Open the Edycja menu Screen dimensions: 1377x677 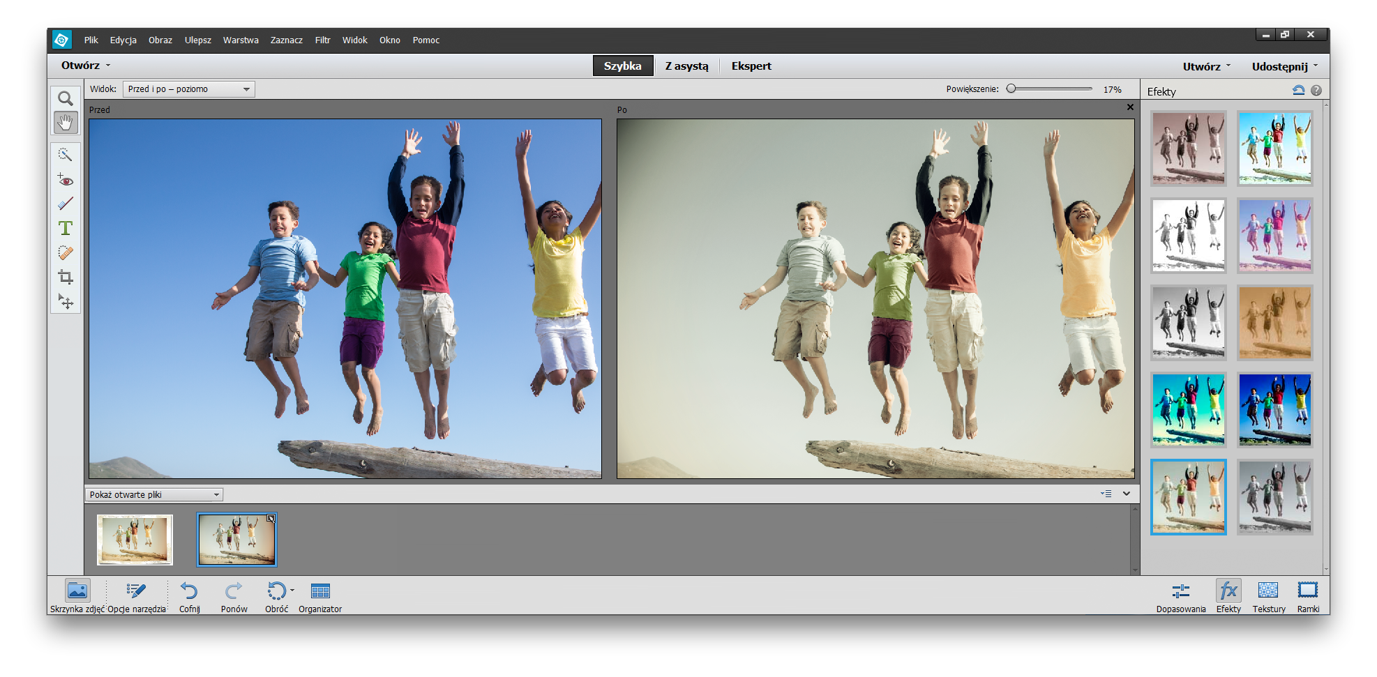[123, 40]
